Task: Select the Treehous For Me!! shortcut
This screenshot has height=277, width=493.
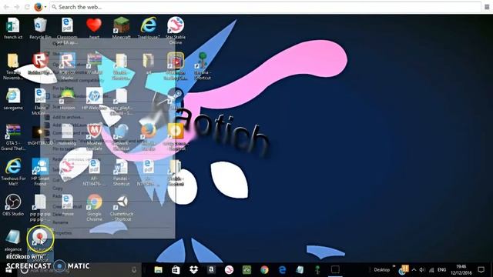Action: (13, 172)
